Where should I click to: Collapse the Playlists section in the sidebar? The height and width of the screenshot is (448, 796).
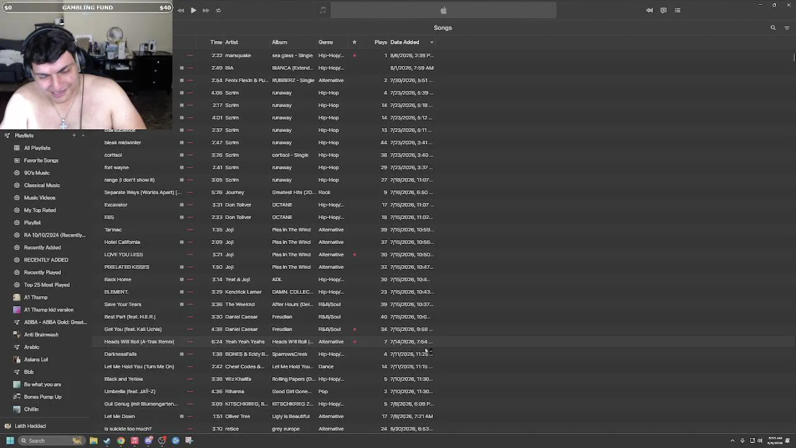pyautogui.click(x=83, y=136)
